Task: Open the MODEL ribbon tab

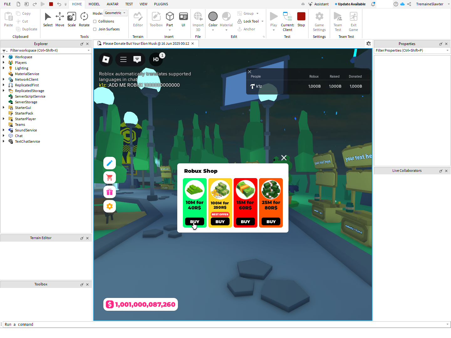Action: [x=94, y=4]
